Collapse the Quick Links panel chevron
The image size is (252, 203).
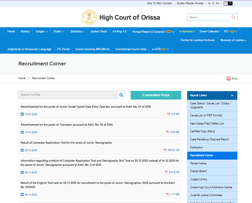point(233,95)
